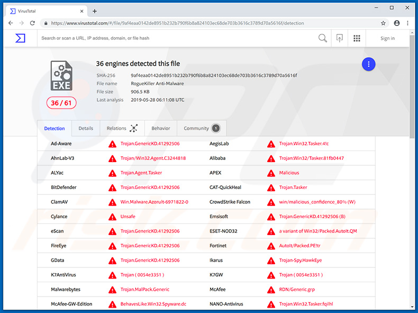Click the relations graph icon
The width and height of the screenshot is (418, 313).
point(133,128)
